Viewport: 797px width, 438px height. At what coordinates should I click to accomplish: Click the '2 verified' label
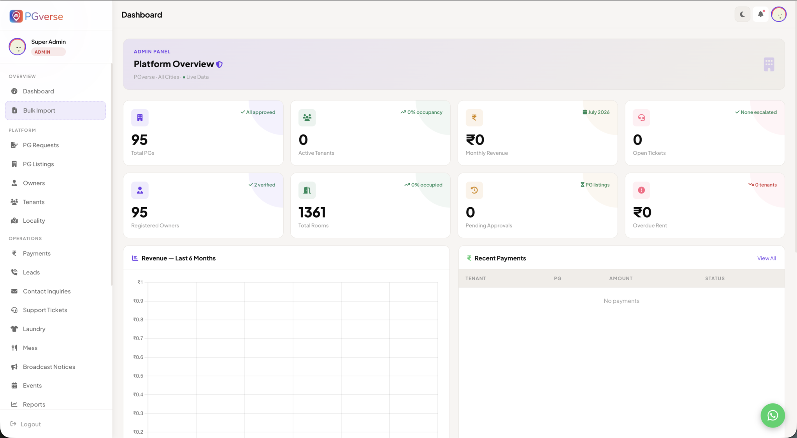pos(262,185)
